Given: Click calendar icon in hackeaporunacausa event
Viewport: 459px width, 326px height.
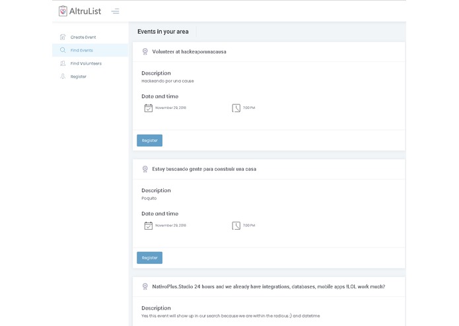Looking at the screenshot, I should click(149, 108).
